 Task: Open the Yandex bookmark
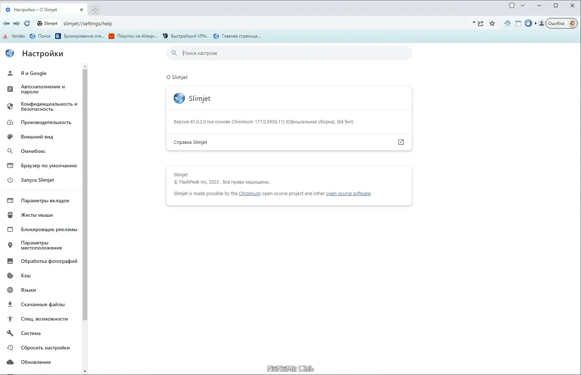pos(14,36)
